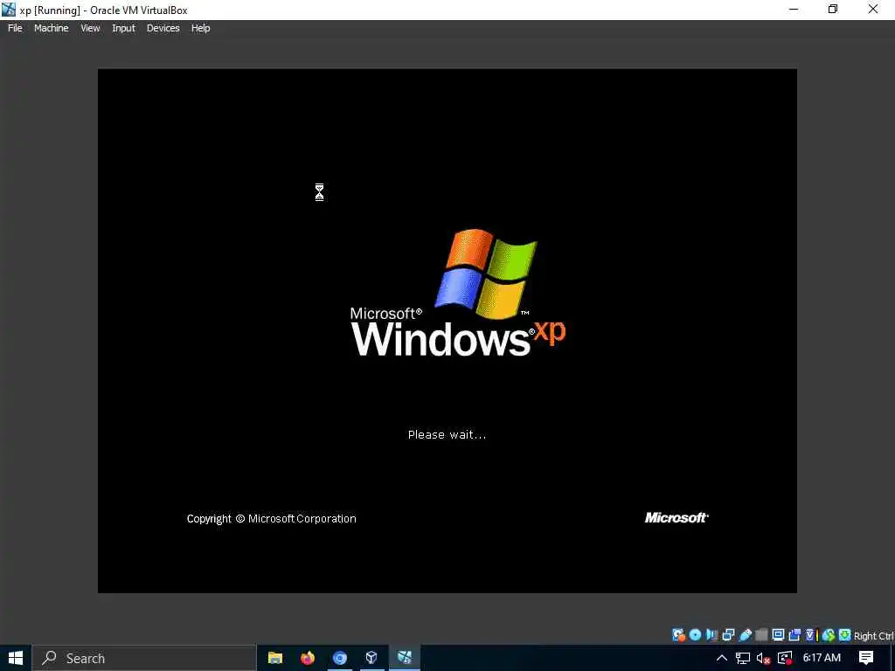
Task: Open the network tray icon
Action: [743, 658]
